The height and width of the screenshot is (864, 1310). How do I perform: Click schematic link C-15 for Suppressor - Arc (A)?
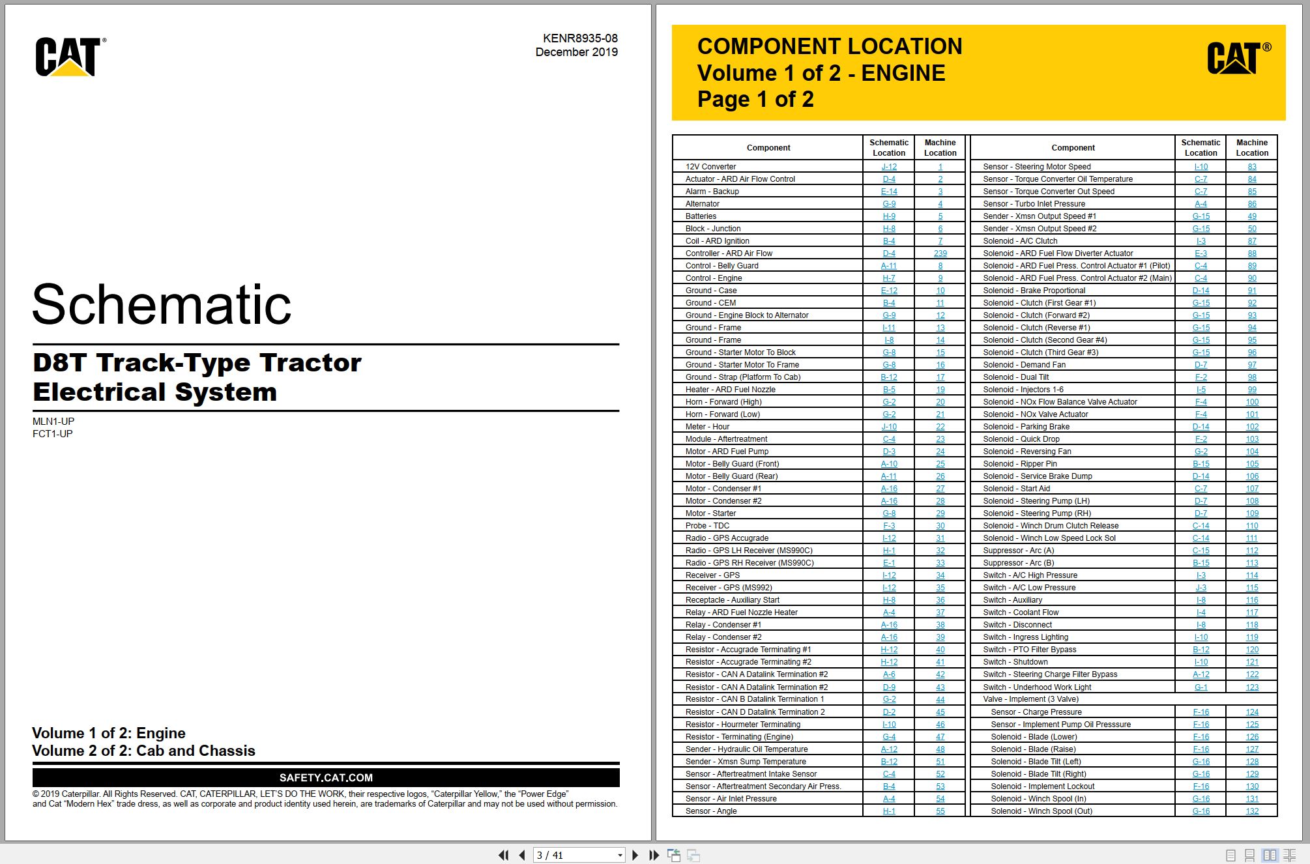click(1201, 551)
